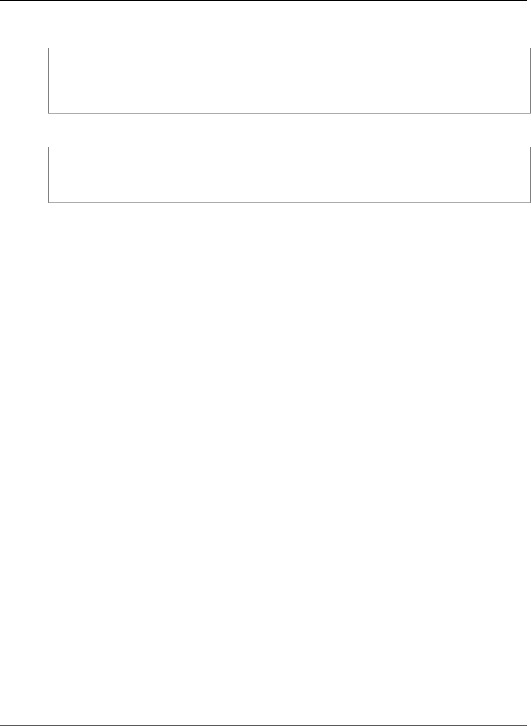Click inside the upper empty bordered box
Viewport: 531px width, 726px height.
click(x=289, y=81)
